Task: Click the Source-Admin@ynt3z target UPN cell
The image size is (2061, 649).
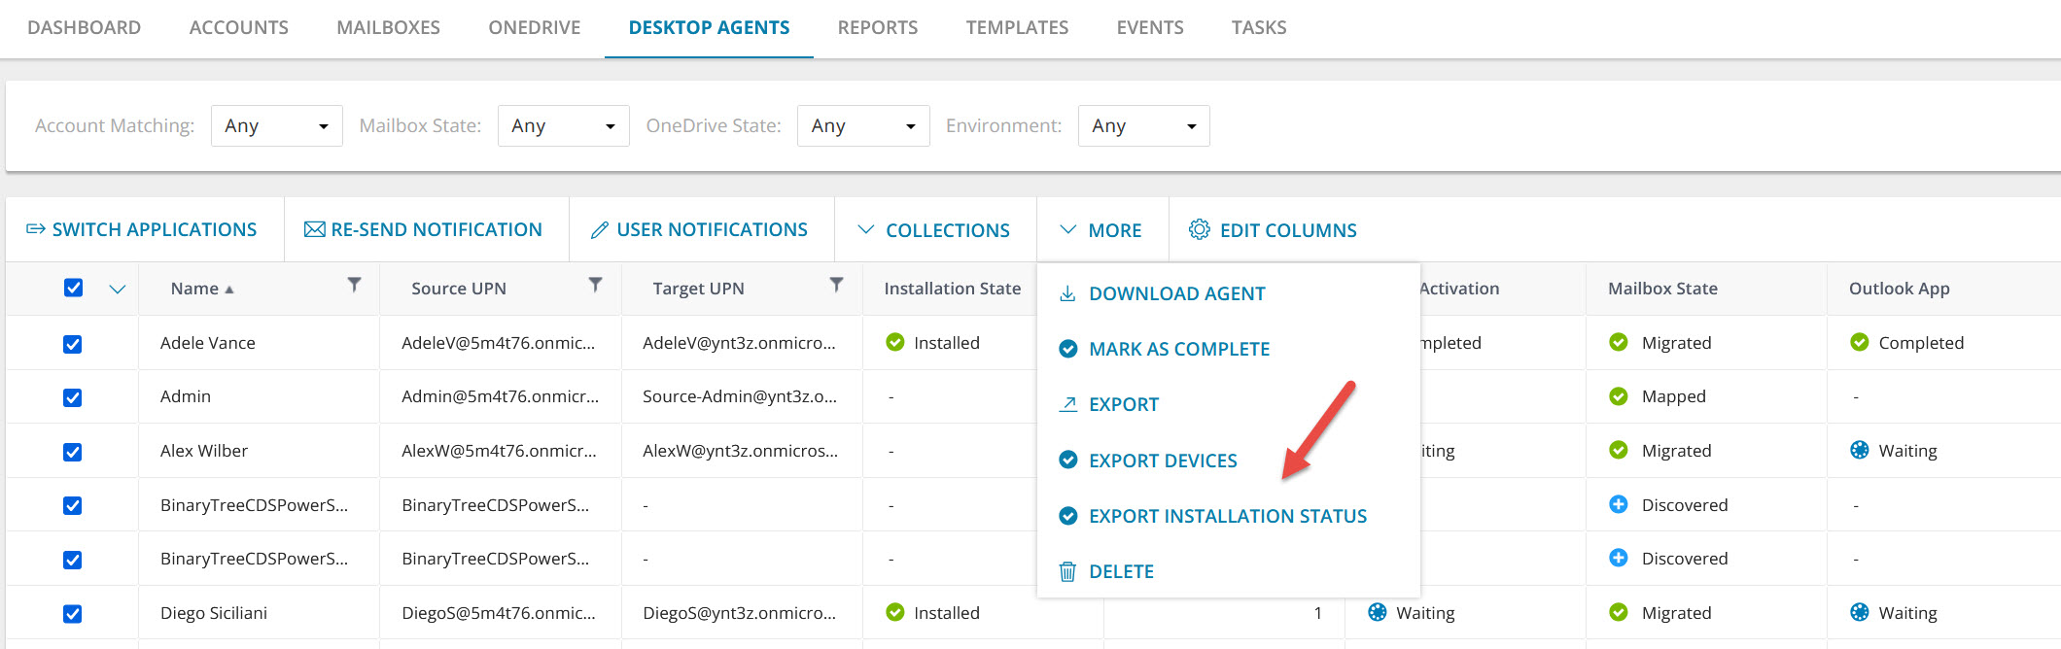Action: [740, 396]
